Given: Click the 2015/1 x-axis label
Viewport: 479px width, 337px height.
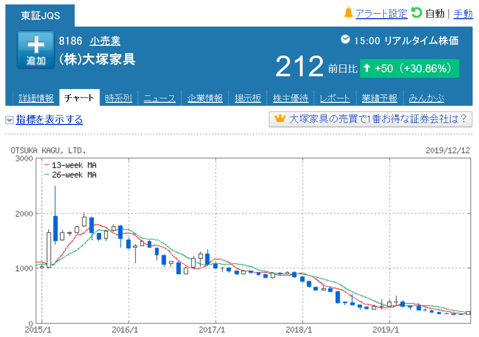Looking at the screenshot, I should tap(38, 330).
